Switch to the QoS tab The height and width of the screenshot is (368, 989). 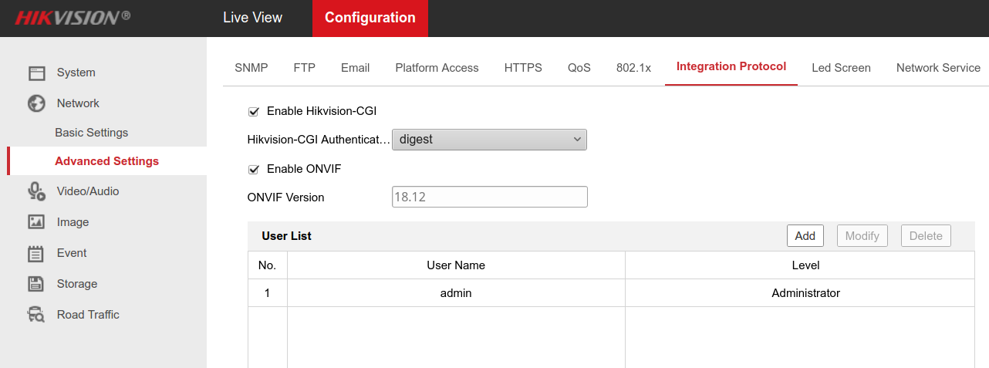pos(579,68)
